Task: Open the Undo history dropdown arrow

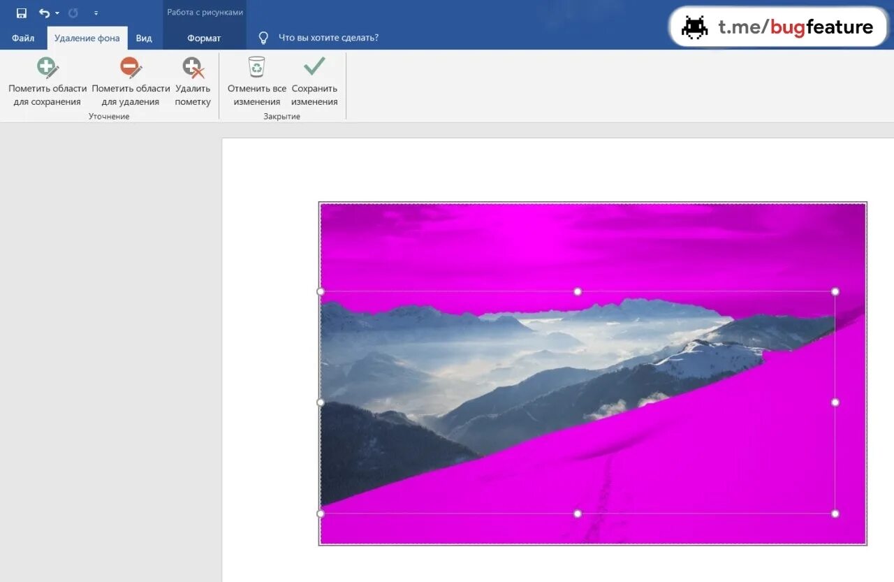Action: pyautogui.click(x=57, y=13)
